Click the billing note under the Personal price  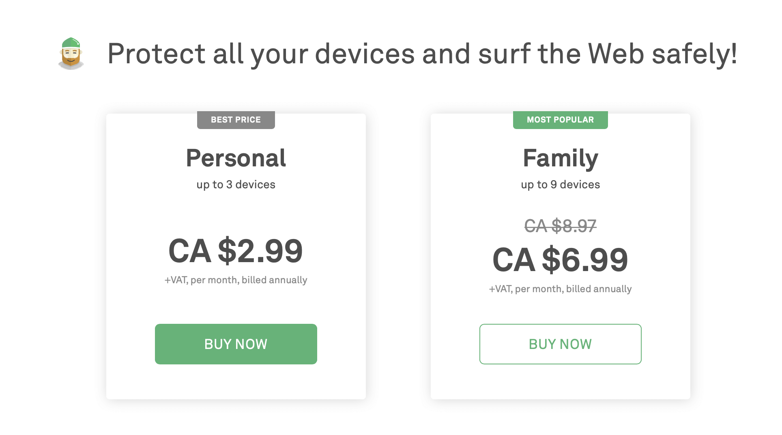(236, 280)
